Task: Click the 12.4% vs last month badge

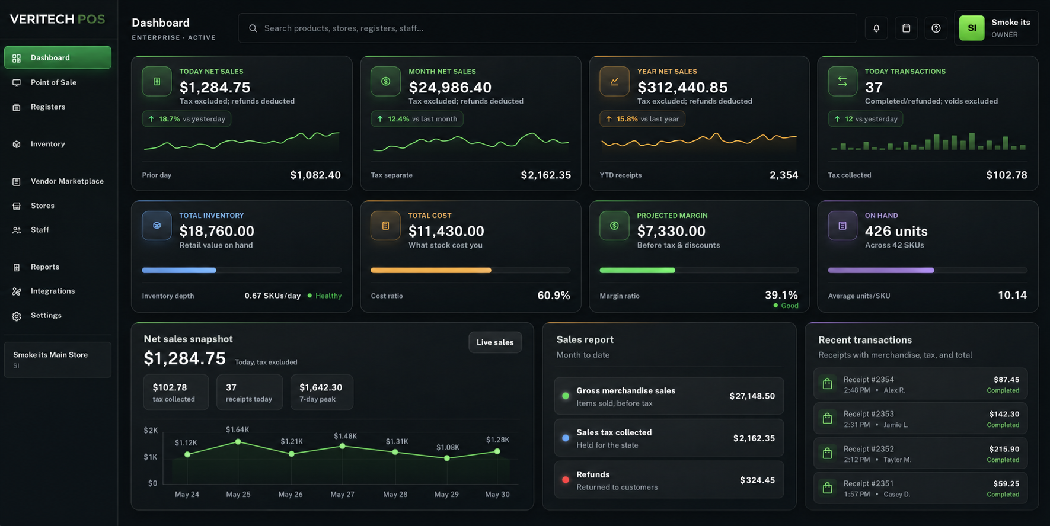Action: tap(417, 119)
